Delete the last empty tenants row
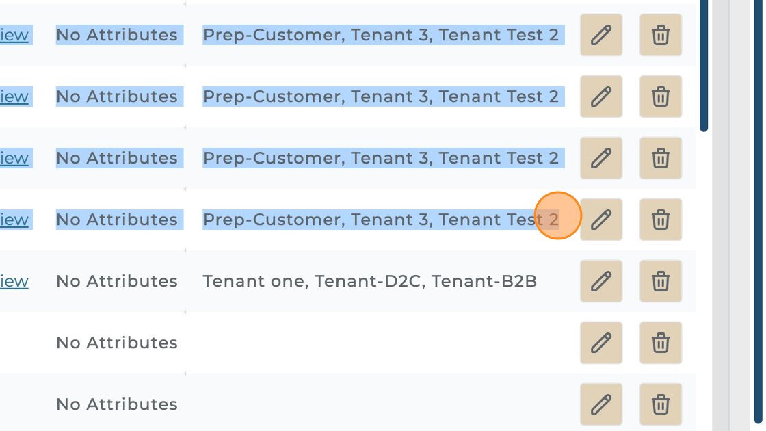This screenshot has height=431, width=766. click(660, 404)
